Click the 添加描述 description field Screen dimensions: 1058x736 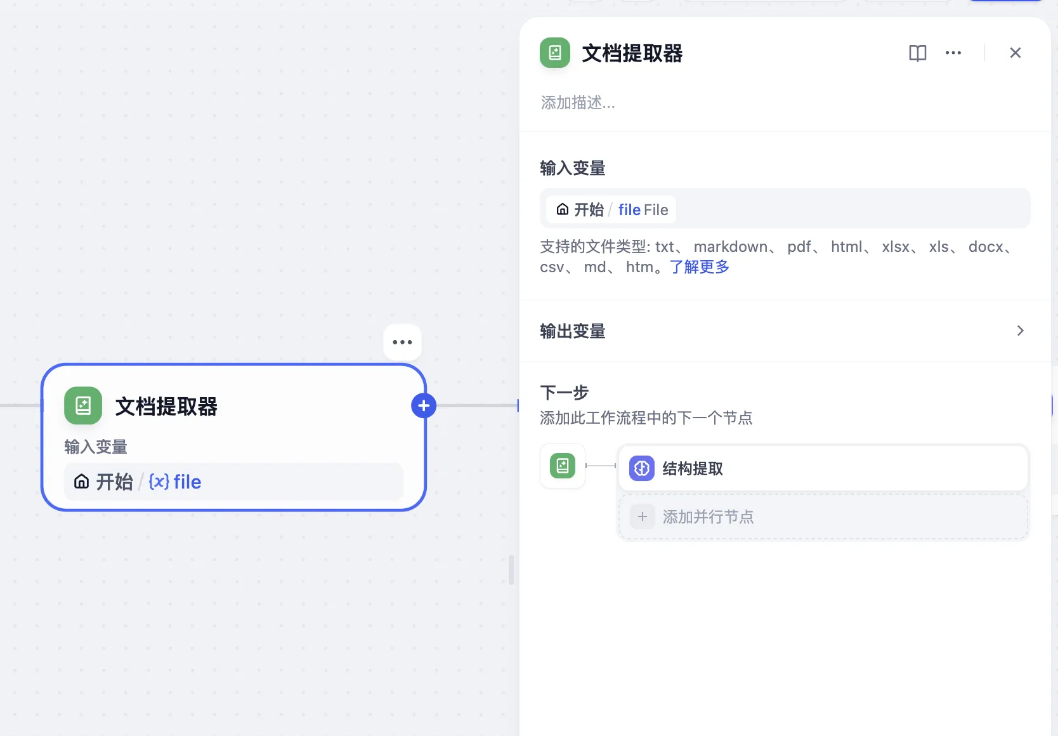click(x=578, y=103)
